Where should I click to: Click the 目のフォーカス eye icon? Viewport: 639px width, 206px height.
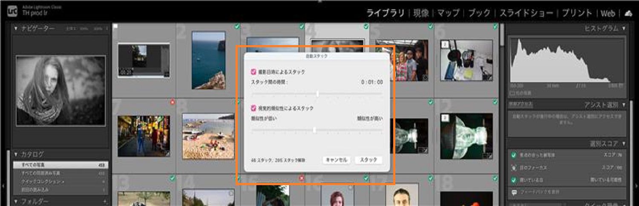(x=514, y=168)
